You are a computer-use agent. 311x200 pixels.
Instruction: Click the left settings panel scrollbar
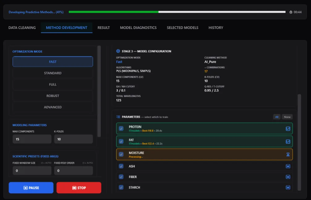click(x=99, y=91)
